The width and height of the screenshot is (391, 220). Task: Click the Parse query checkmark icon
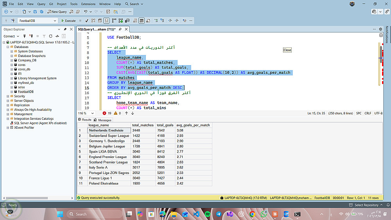pyautogui.click(x=87, y=21)
